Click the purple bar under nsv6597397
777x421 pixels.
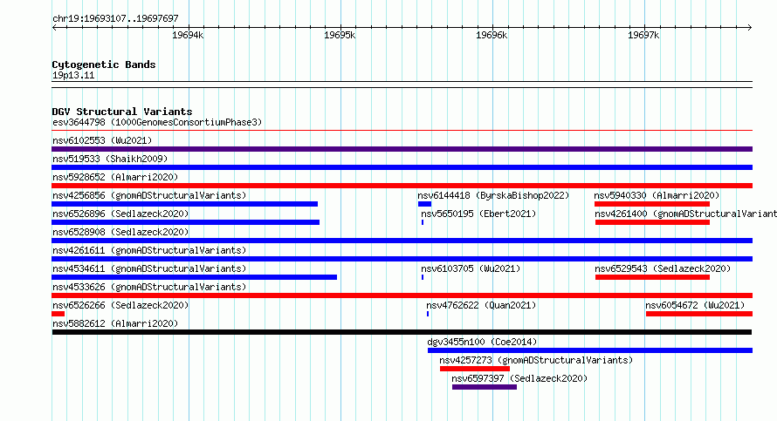point(485,387)
